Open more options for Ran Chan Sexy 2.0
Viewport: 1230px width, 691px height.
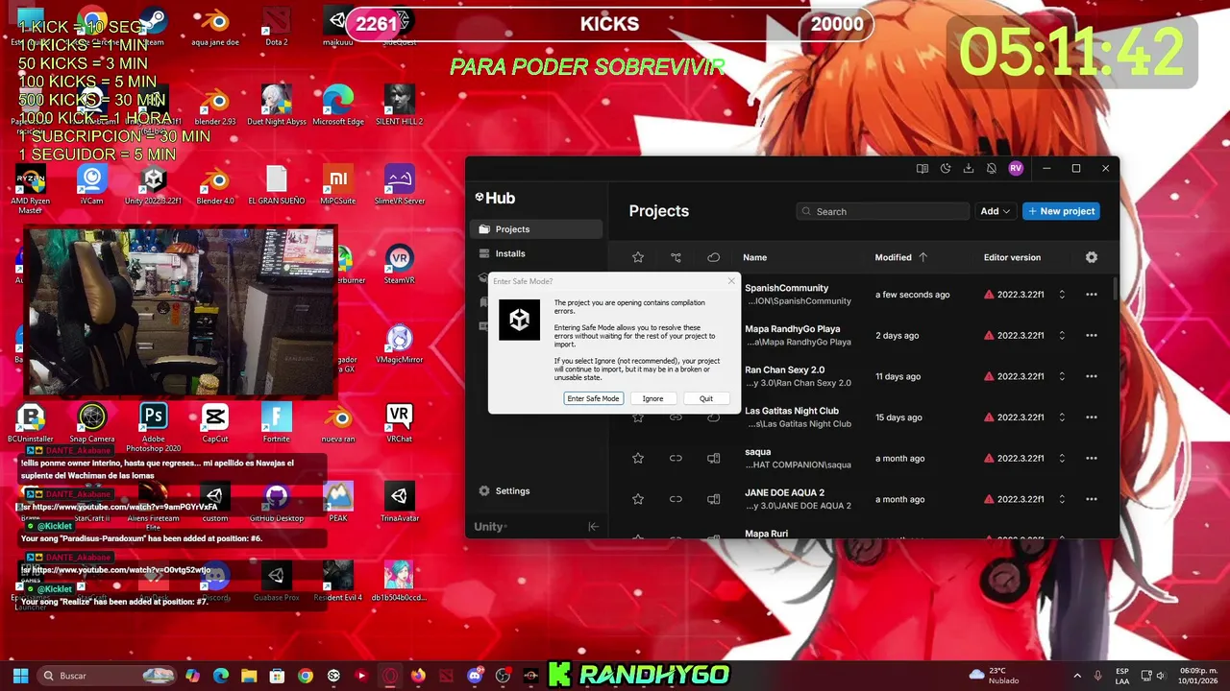pyautogui.click(x=1092, y=376)
